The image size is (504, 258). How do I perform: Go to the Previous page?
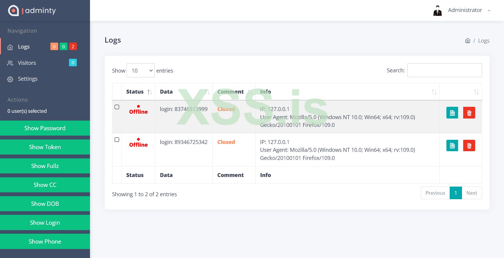tap(435, 193)
